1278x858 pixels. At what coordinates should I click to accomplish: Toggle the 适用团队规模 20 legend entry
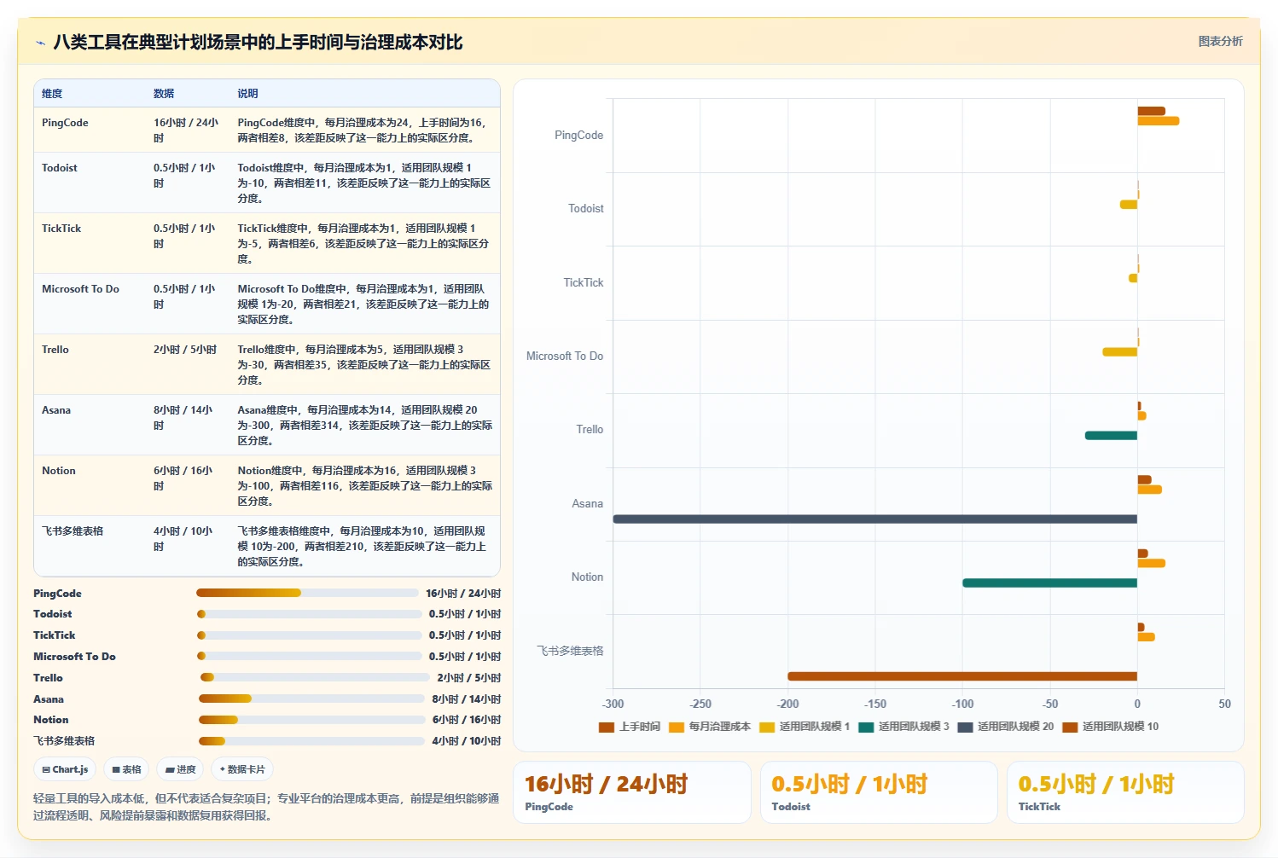(1006, 727)
